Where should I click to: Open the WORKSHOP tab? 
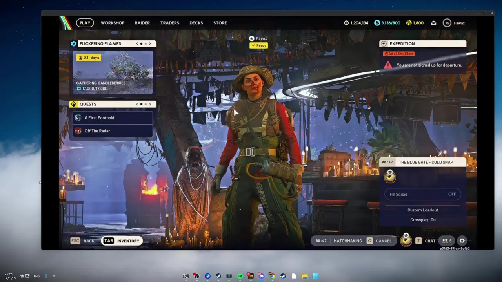point(113,23)
